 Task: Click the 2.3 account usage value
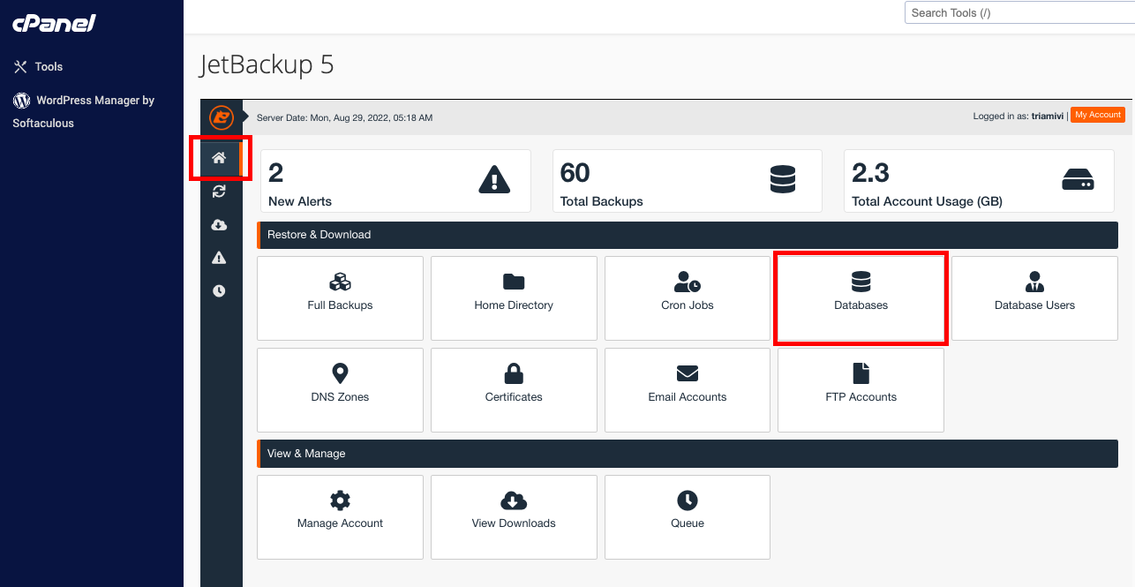pos(870,172)
